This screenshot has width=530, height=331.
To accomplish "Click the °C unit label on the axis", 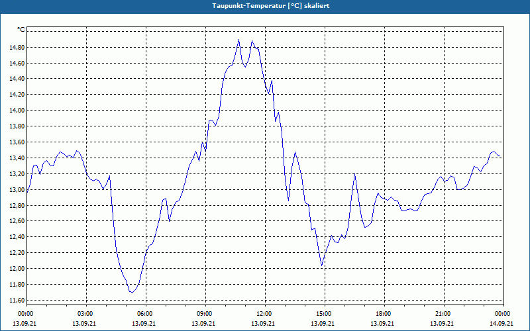I will (x=21, y=30).
